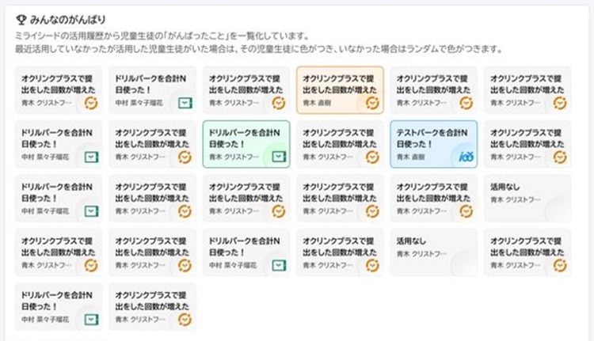The height and width of the screenshot is (341, 594).
Task: Click the trophy icon beside みんなのがんばり
Action: (20, 18)
